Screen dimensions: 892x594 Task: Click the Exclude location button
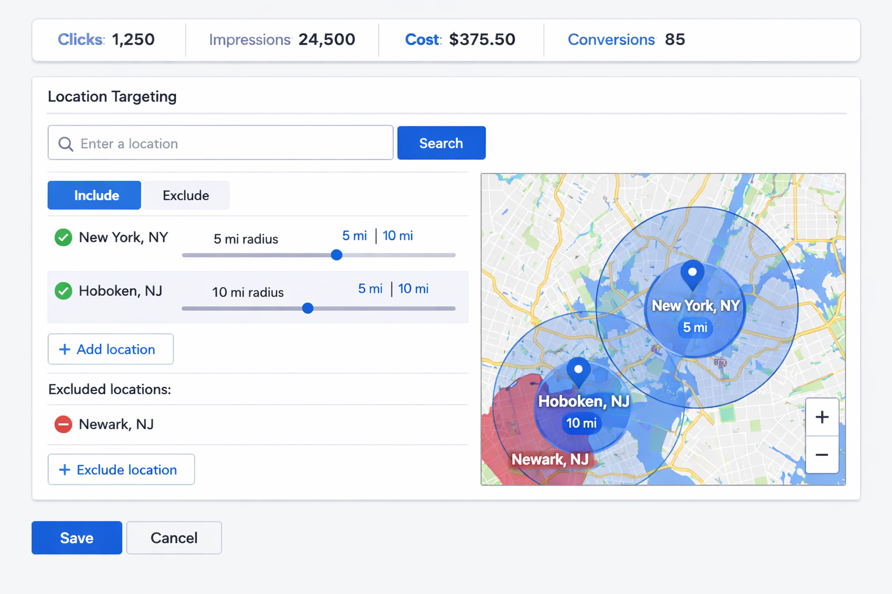click(121, 469)
